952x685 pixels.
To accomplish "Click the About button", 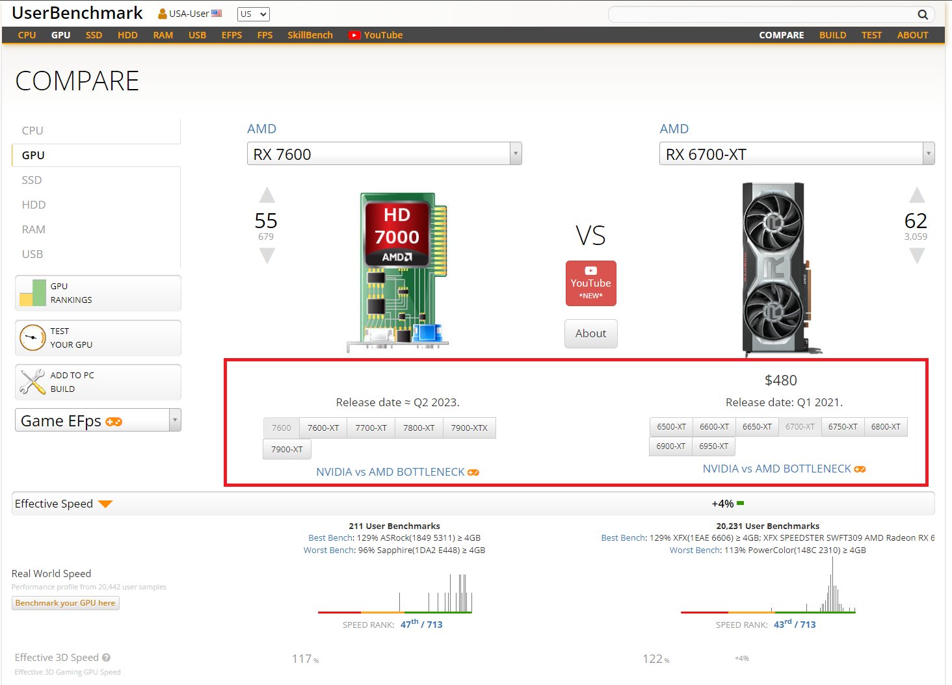I will [x=590, y=333].
